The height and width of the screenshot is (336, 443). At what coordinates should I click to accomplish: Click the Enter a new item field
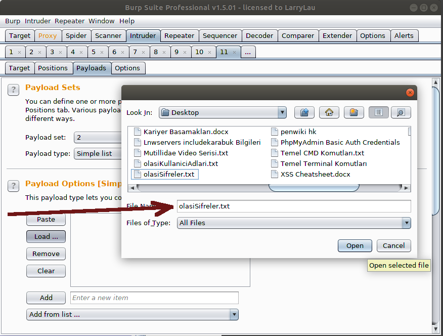pos(155,298)
